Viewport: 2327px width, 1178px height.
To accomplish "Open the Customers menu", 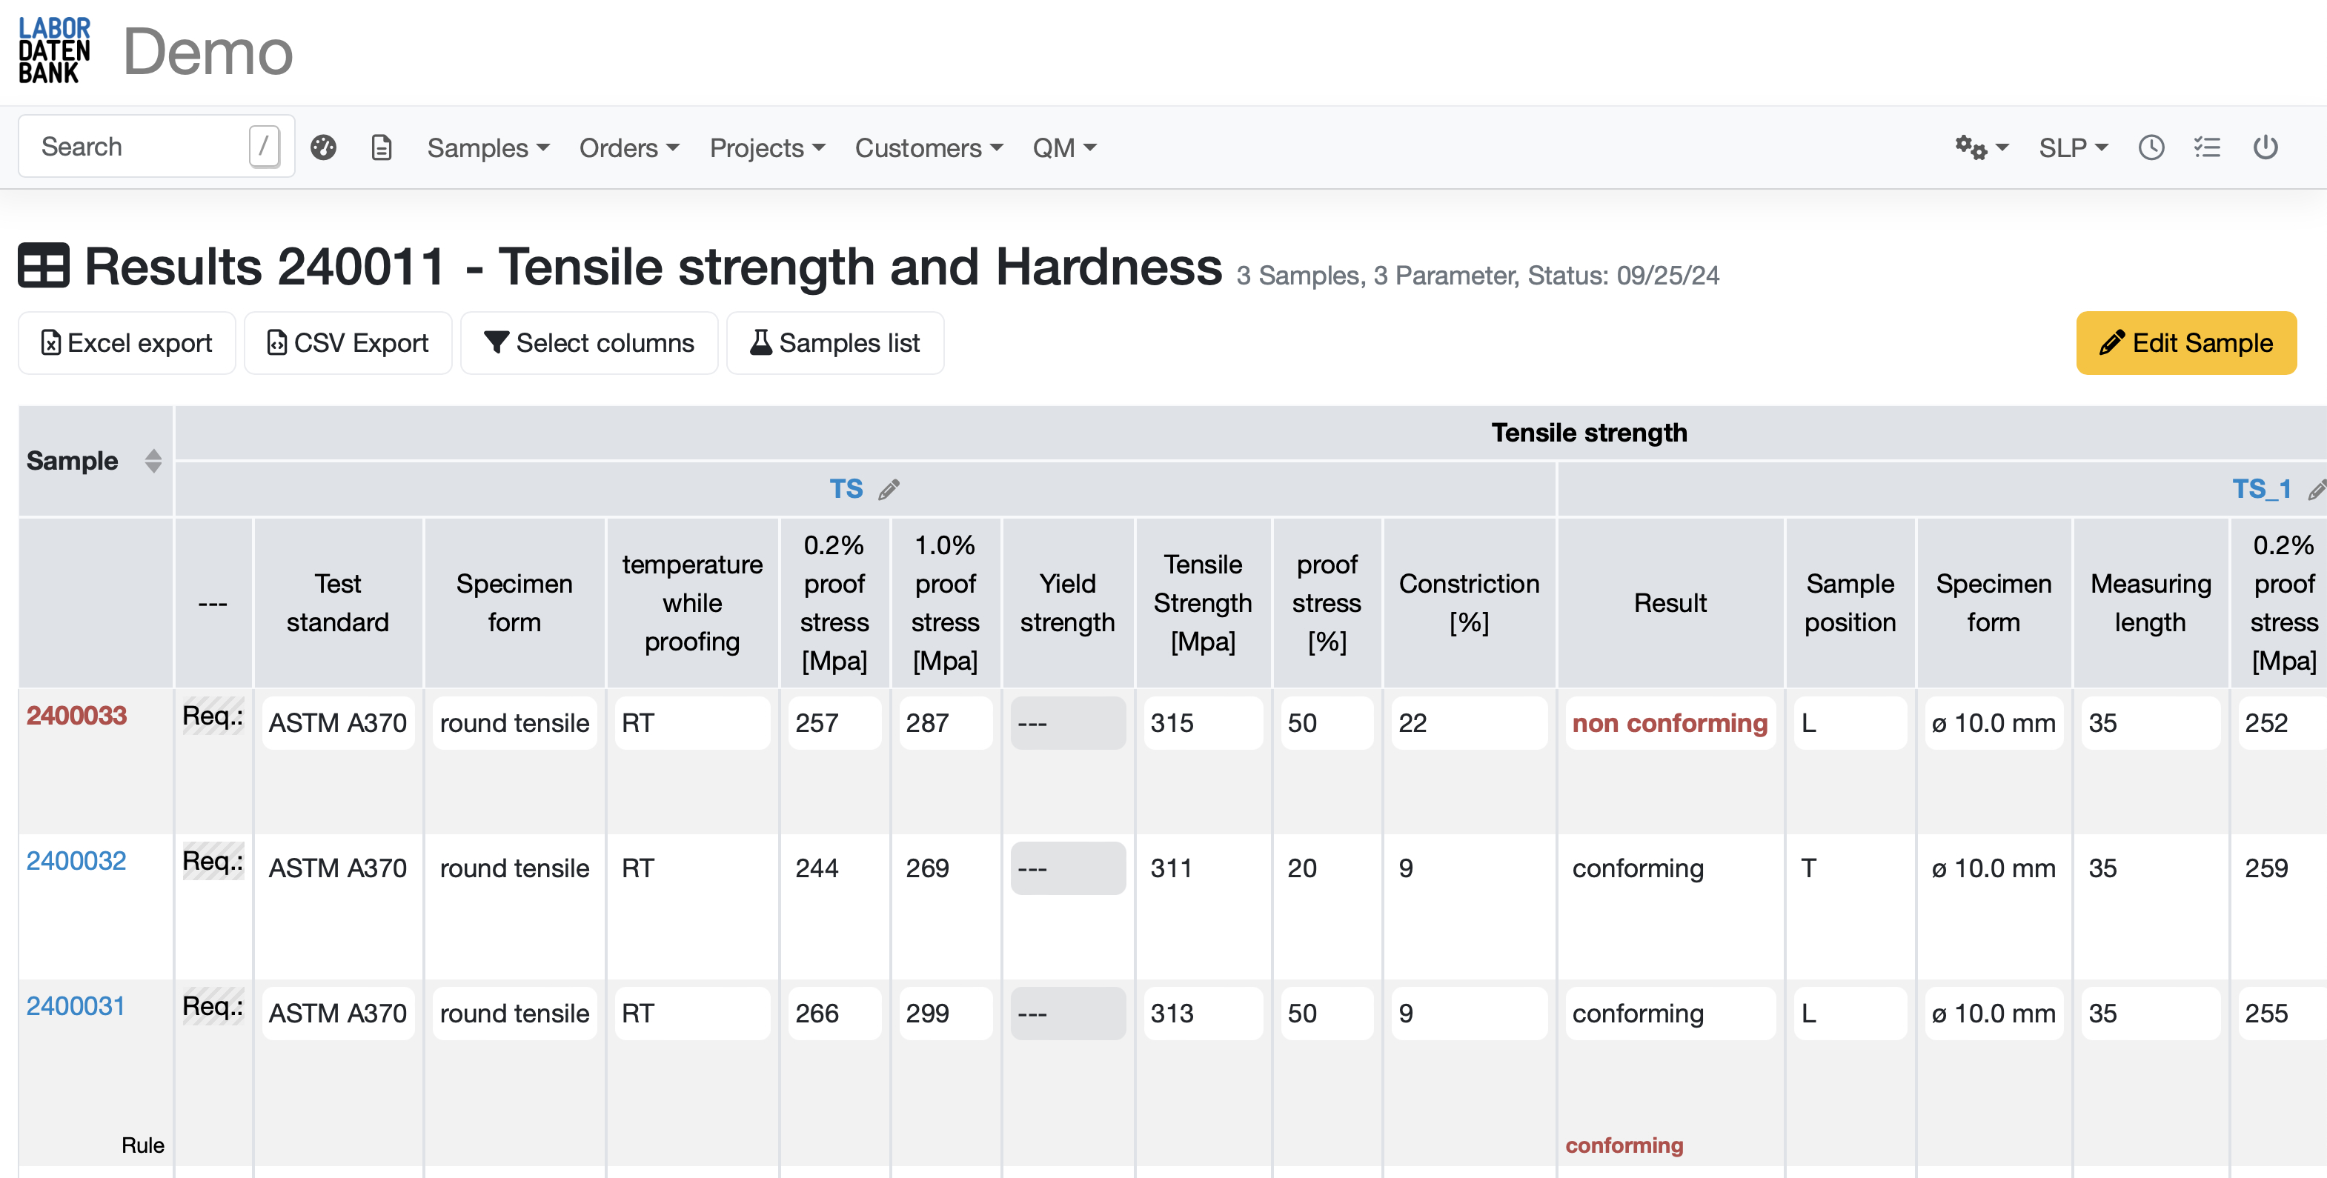I will point(929,147).
